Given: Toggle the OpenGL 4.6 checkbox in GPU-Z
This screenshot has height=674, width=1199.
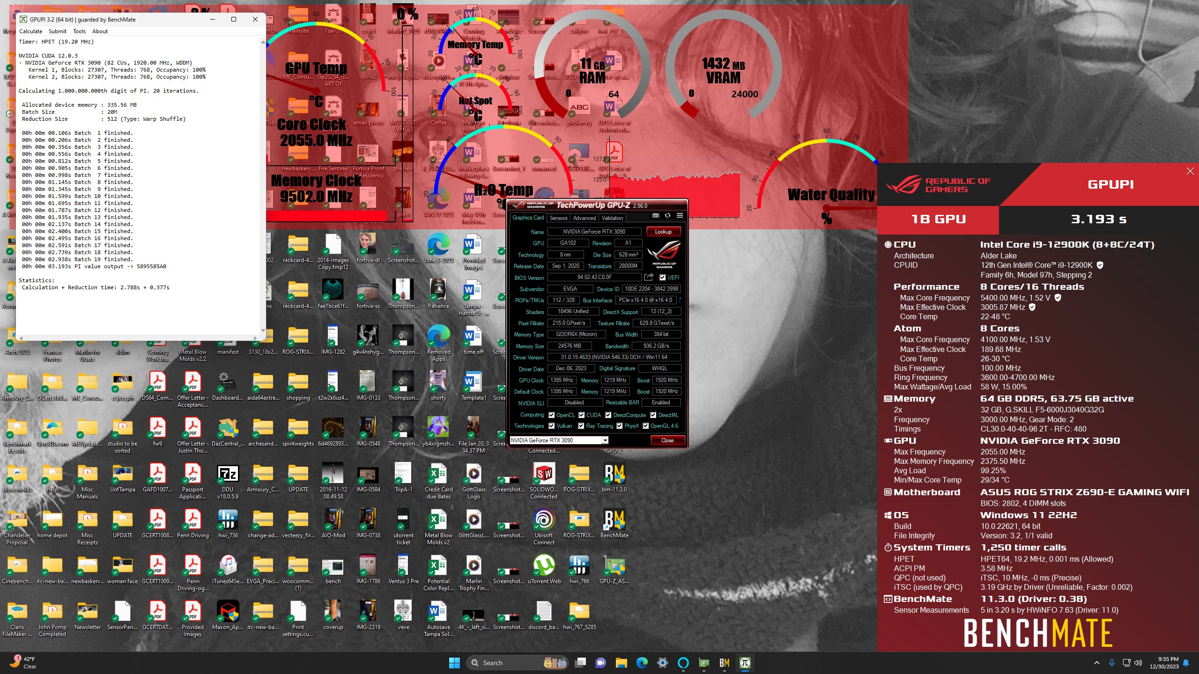Looking at the screenshot, I should point(646,426).
